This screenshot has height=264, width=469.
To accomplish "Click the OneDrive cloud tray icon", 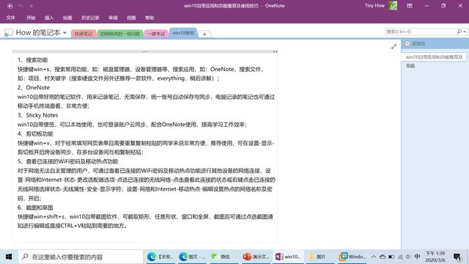I will pos(383,257).
